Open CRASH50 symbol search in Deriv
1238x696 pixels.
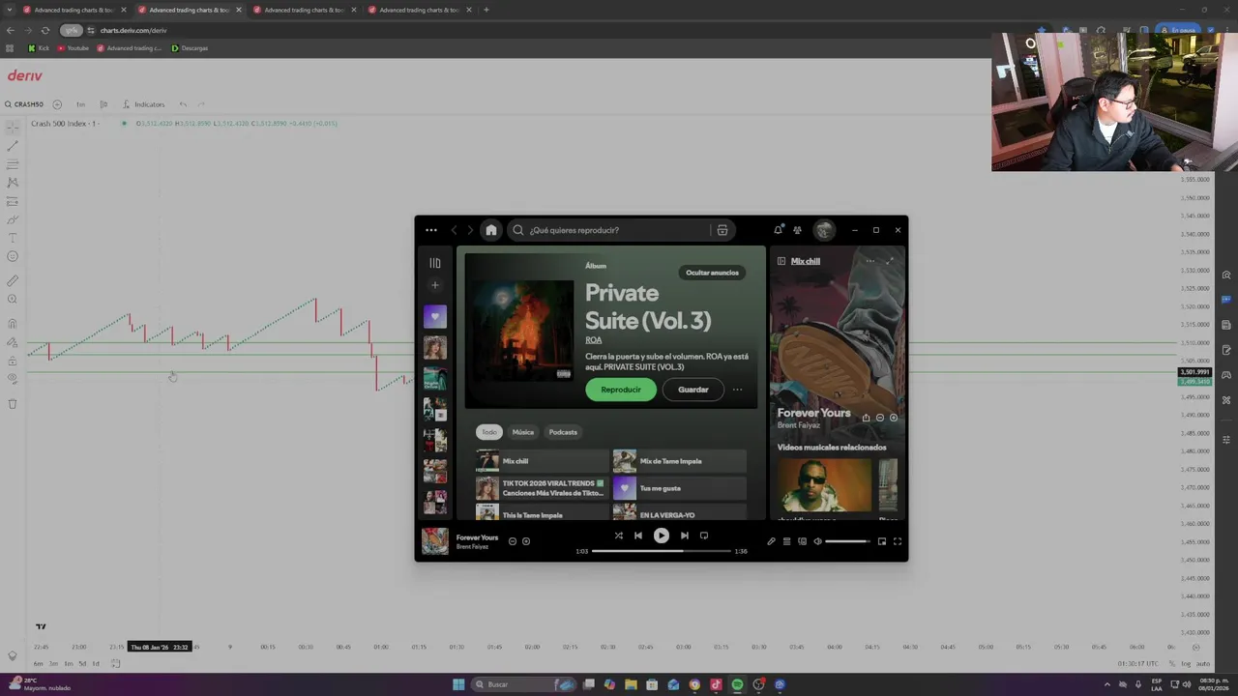pos(24,104)
